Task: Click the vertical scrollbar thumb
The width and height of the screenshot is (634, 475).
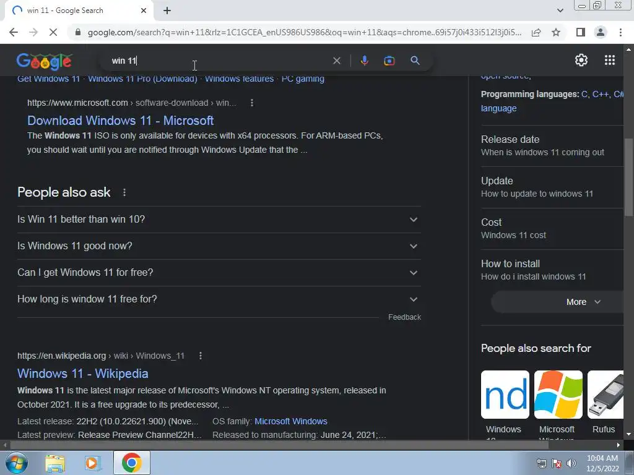Action: click(629, 178)
